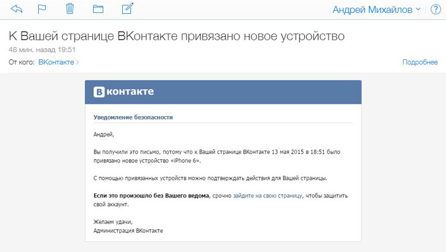Open the help question mark icon
The width and height of the screenshot is (446, 252).
tap(435, 9)
